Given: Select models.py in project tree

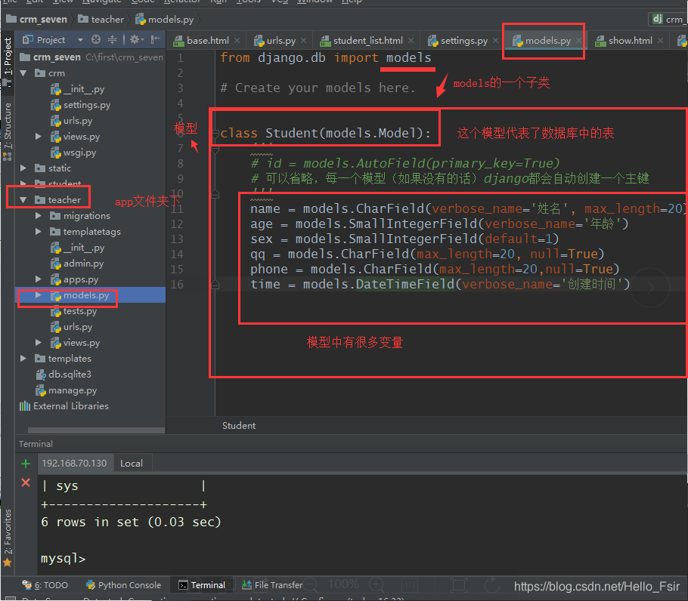Looking at the screenshot, I should (79, 295).
